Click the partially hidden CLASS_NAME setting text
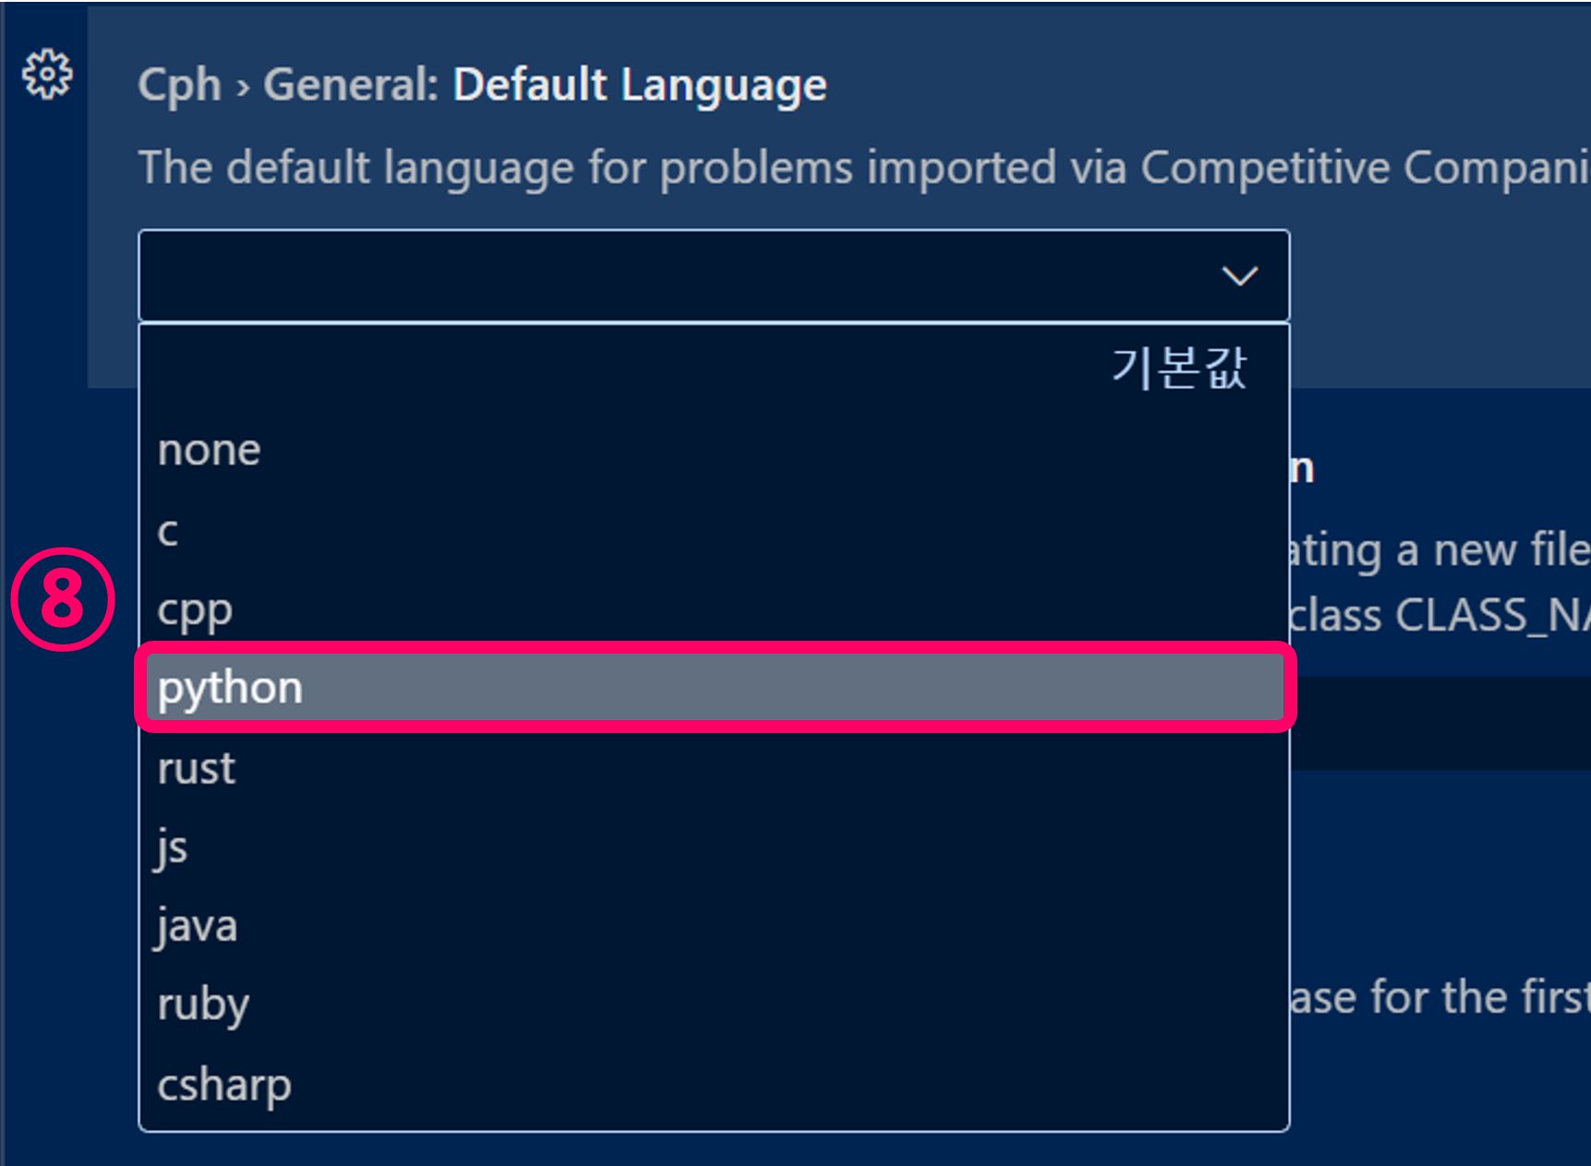Image resolution: width=1591 pixels, height=1166 pixels. point(1440,615)
